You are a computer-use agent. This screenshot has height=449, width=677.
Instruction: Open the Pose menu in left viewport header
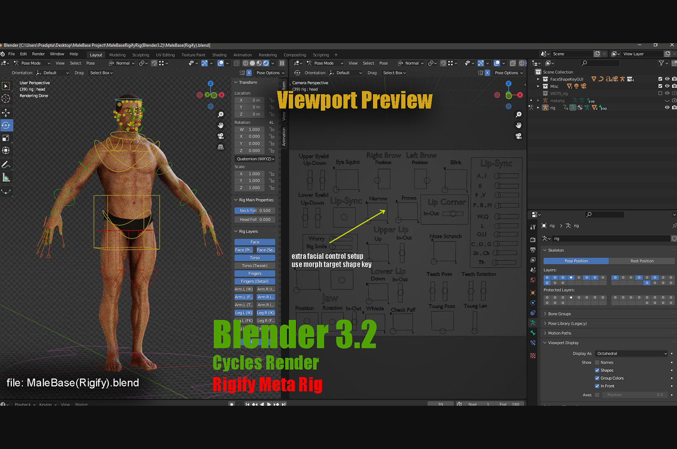pyautogui.click(x=91, y=63)
